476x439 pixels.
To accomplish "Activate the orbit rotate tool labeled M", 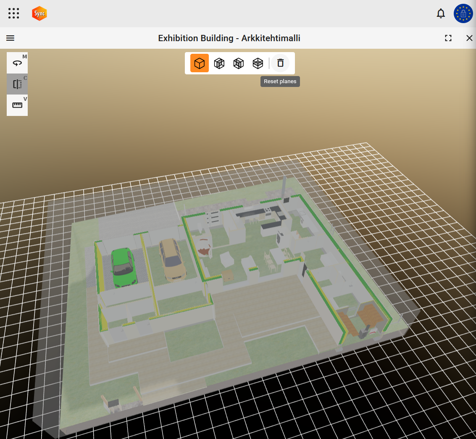I will pos(17,63).
